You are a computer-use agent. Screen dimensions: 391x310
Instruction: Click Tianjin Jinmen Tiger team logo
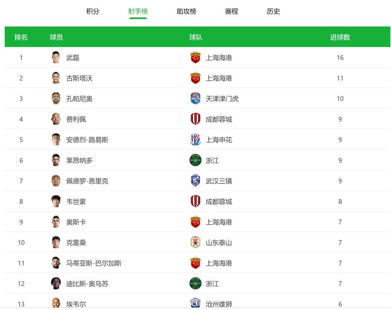tap(195, 99)
